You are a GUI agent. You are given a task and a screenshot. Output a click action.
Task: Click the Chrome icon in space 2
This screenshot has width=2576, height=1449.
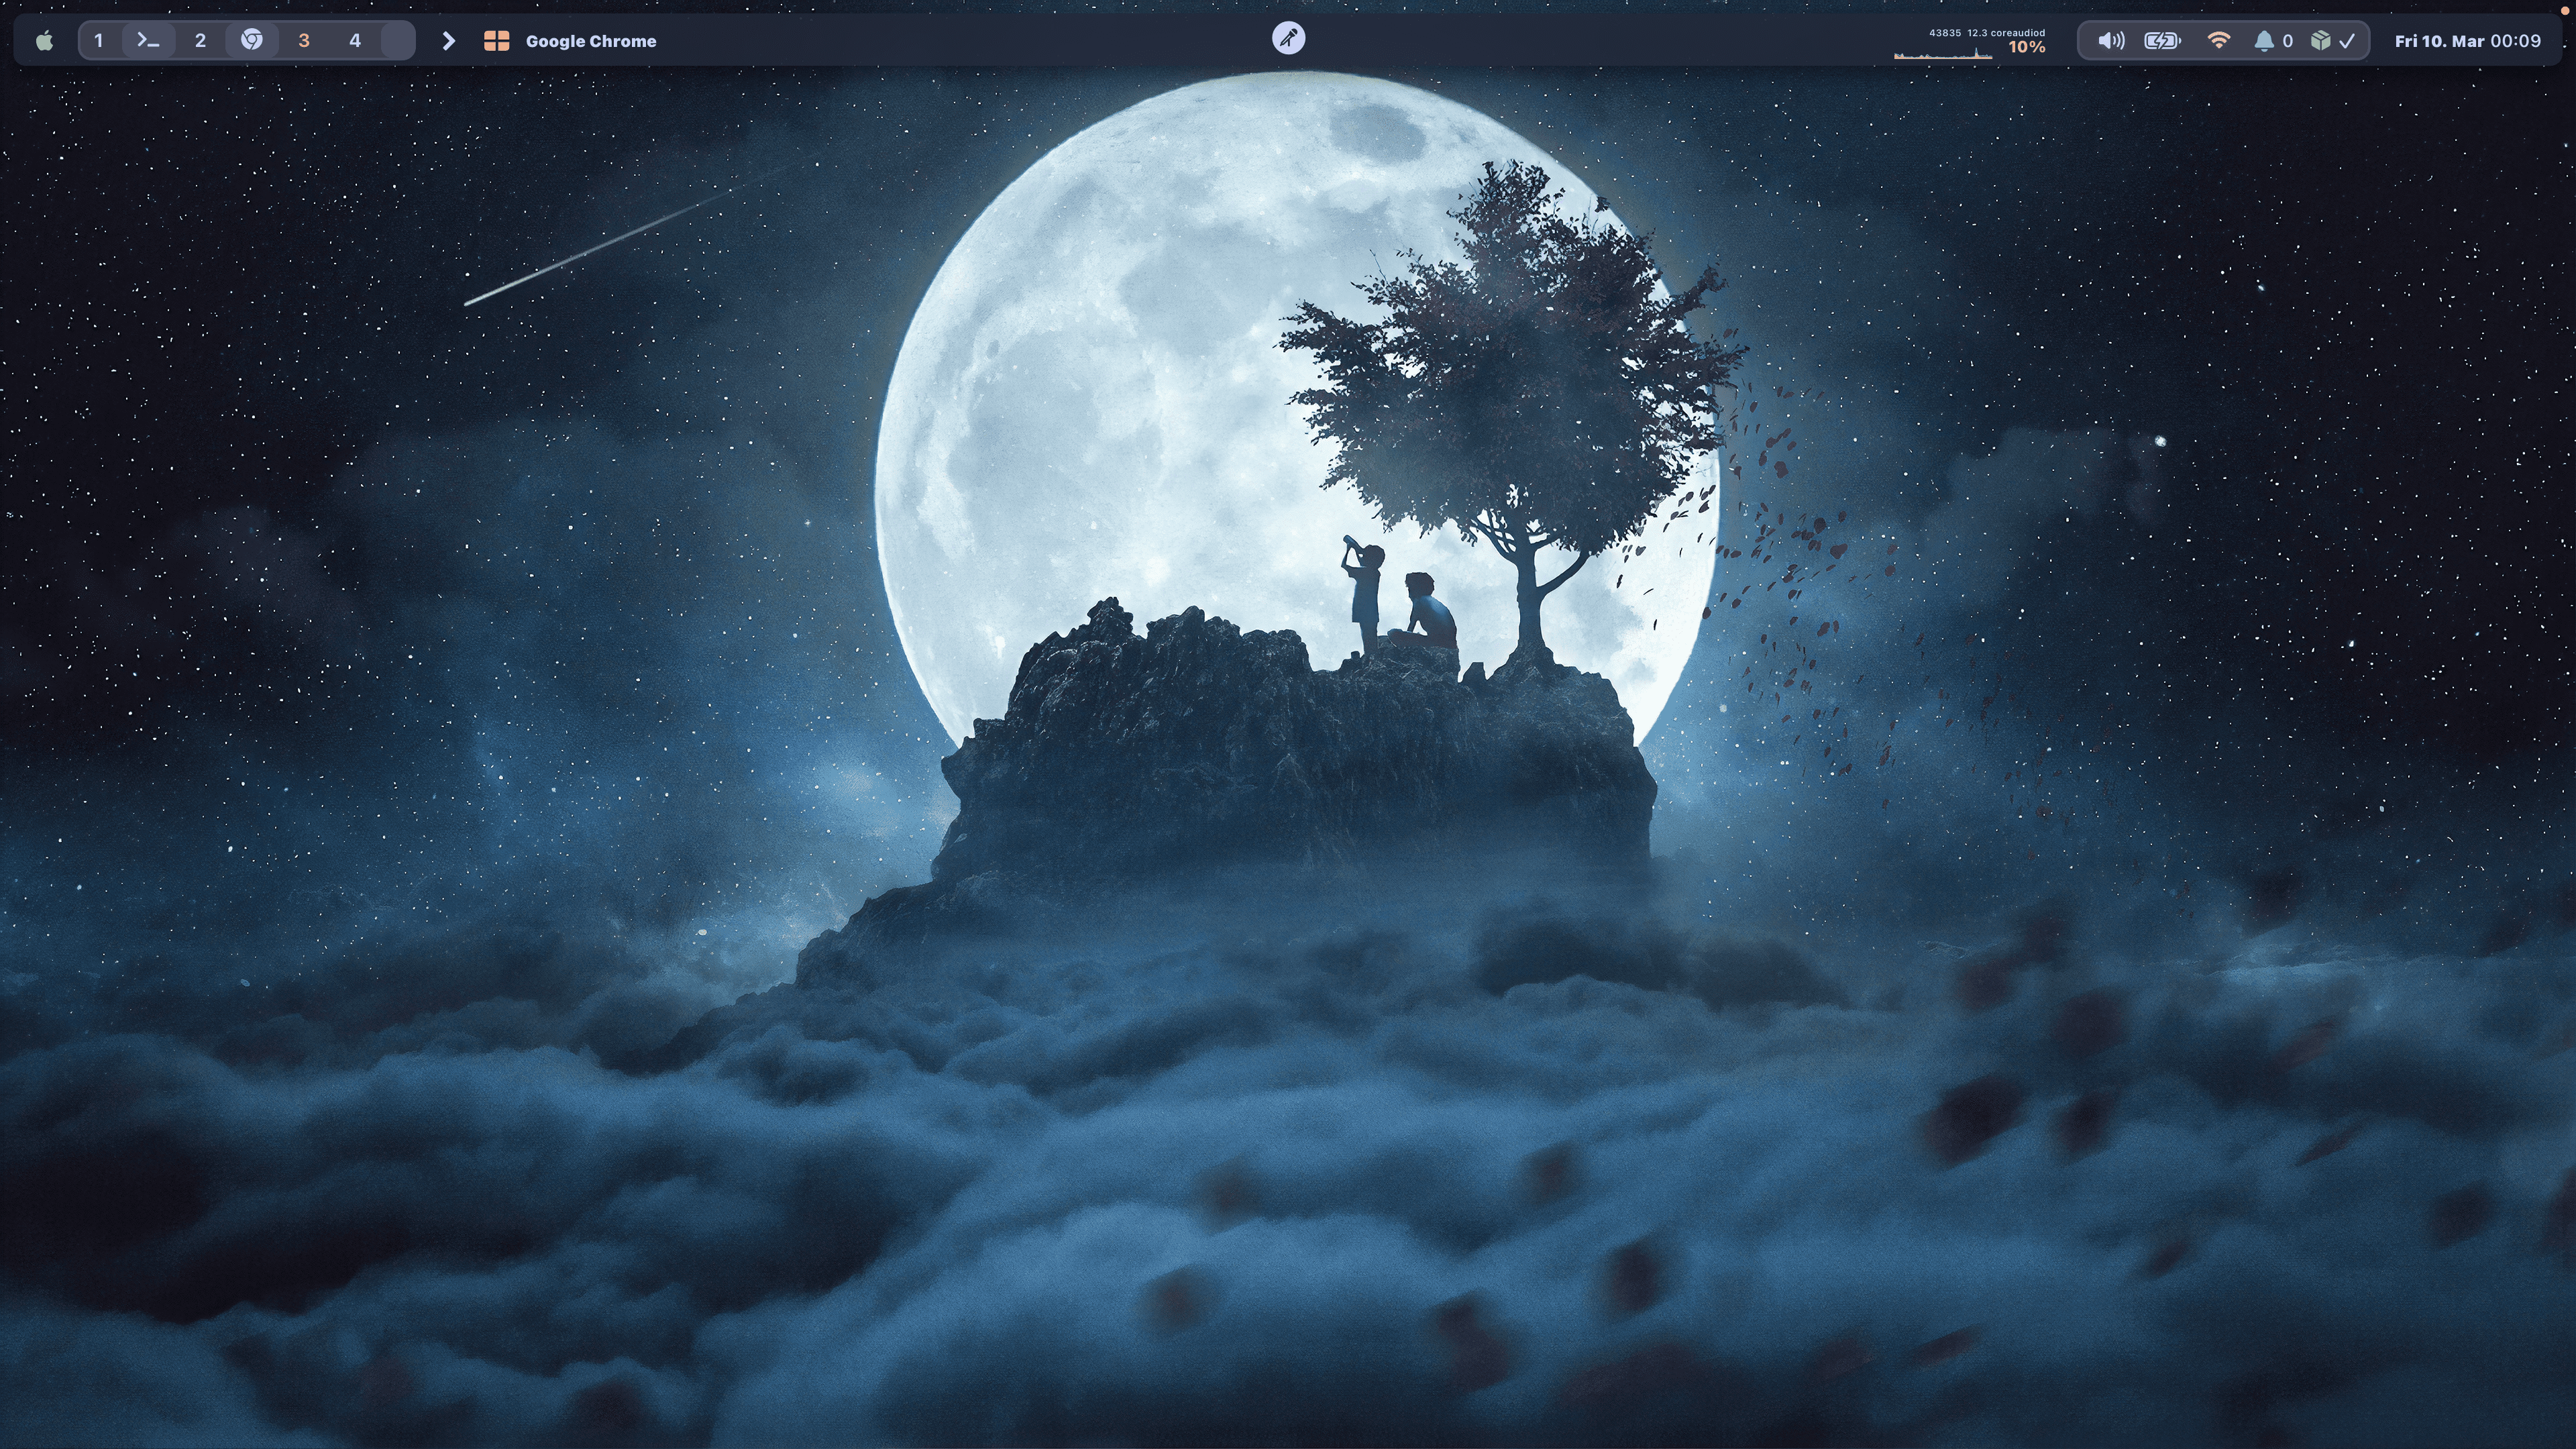(252, 41)
